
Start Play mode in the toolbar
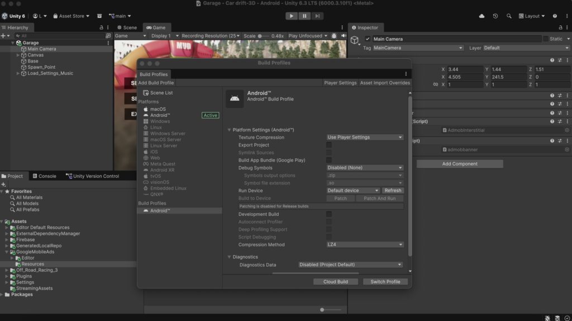pos(291,16)
